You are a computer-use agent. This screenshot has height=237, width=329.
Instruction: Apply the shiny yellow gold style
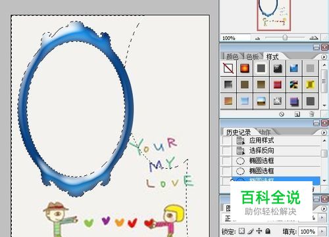[310, 85]
